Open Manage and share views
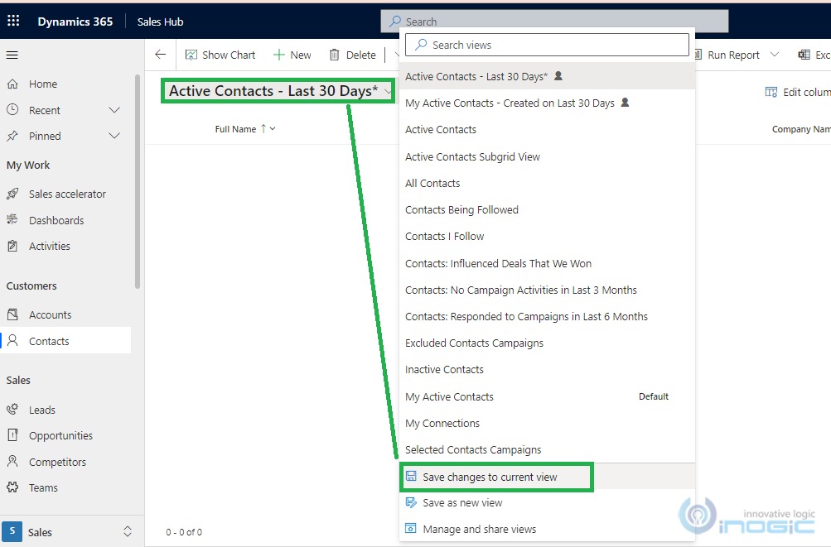This screenshot has width=831, height=547. pyautogui.click(x=547, y=529)
